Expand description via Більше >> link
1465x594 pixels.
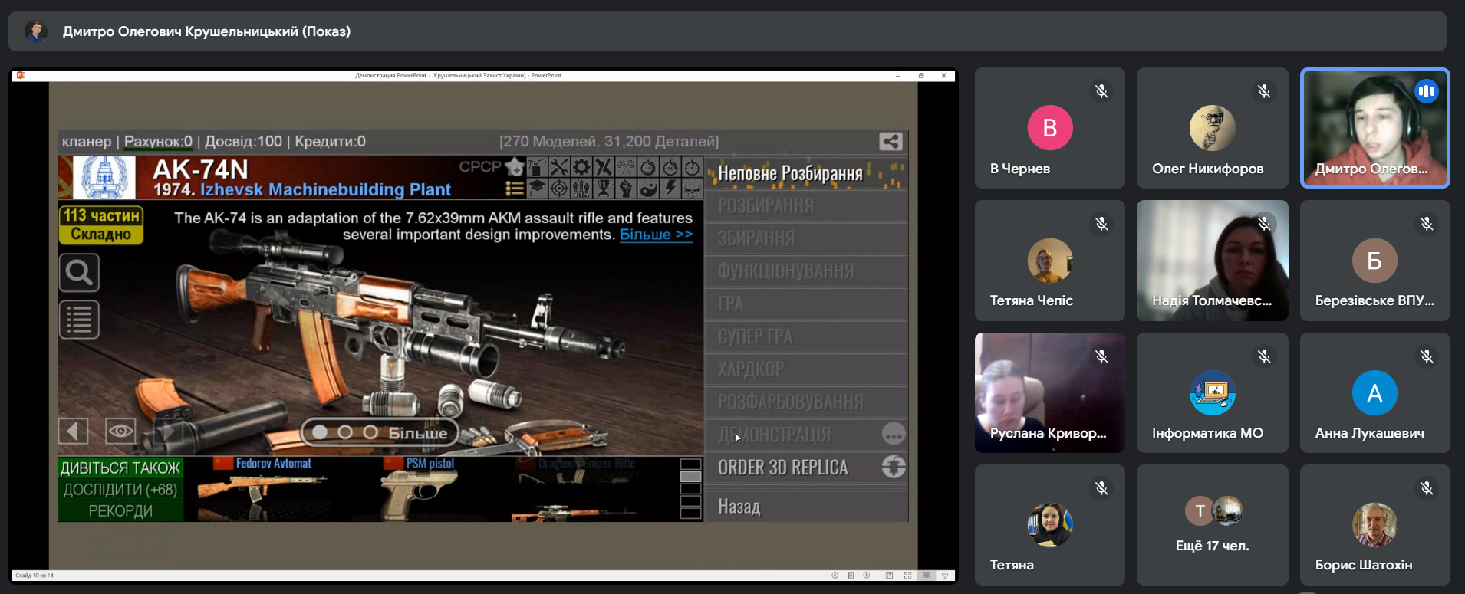click(656, 235)
